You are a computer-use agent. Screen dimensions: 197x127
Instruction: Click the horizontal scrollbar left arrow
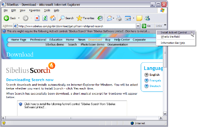(3, 118)
